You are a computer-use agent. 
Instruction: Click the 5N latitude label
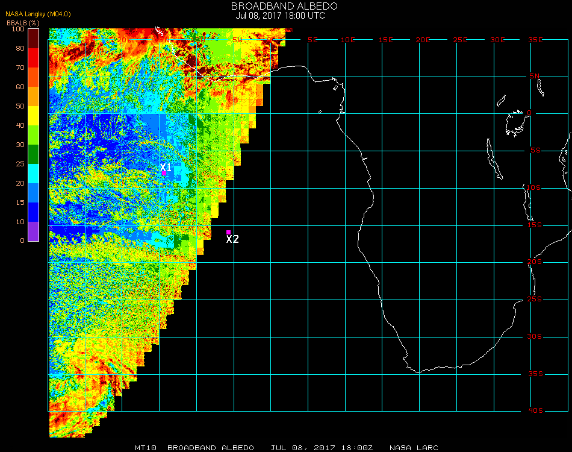tap(535, 76)
